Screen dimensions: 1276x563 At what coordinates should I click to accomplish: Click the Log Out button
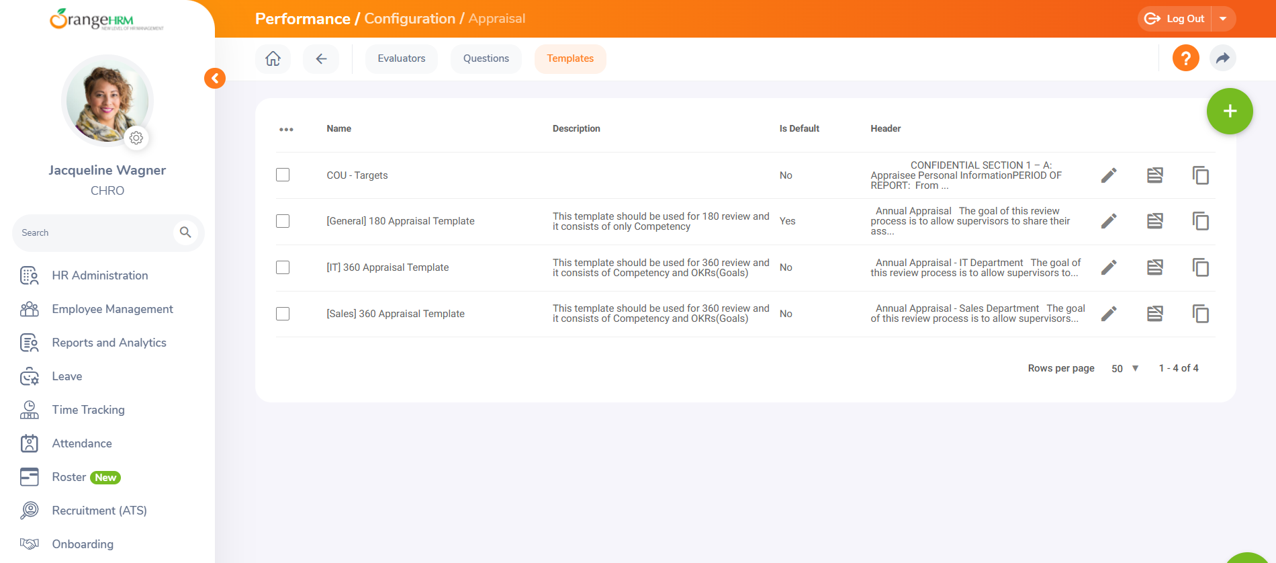point(1175,19)
